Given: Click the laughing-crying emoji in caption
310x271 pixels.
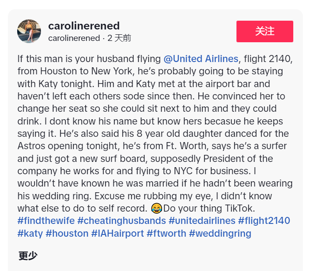Looking at the screenshot, I should (x=157, y=209).
